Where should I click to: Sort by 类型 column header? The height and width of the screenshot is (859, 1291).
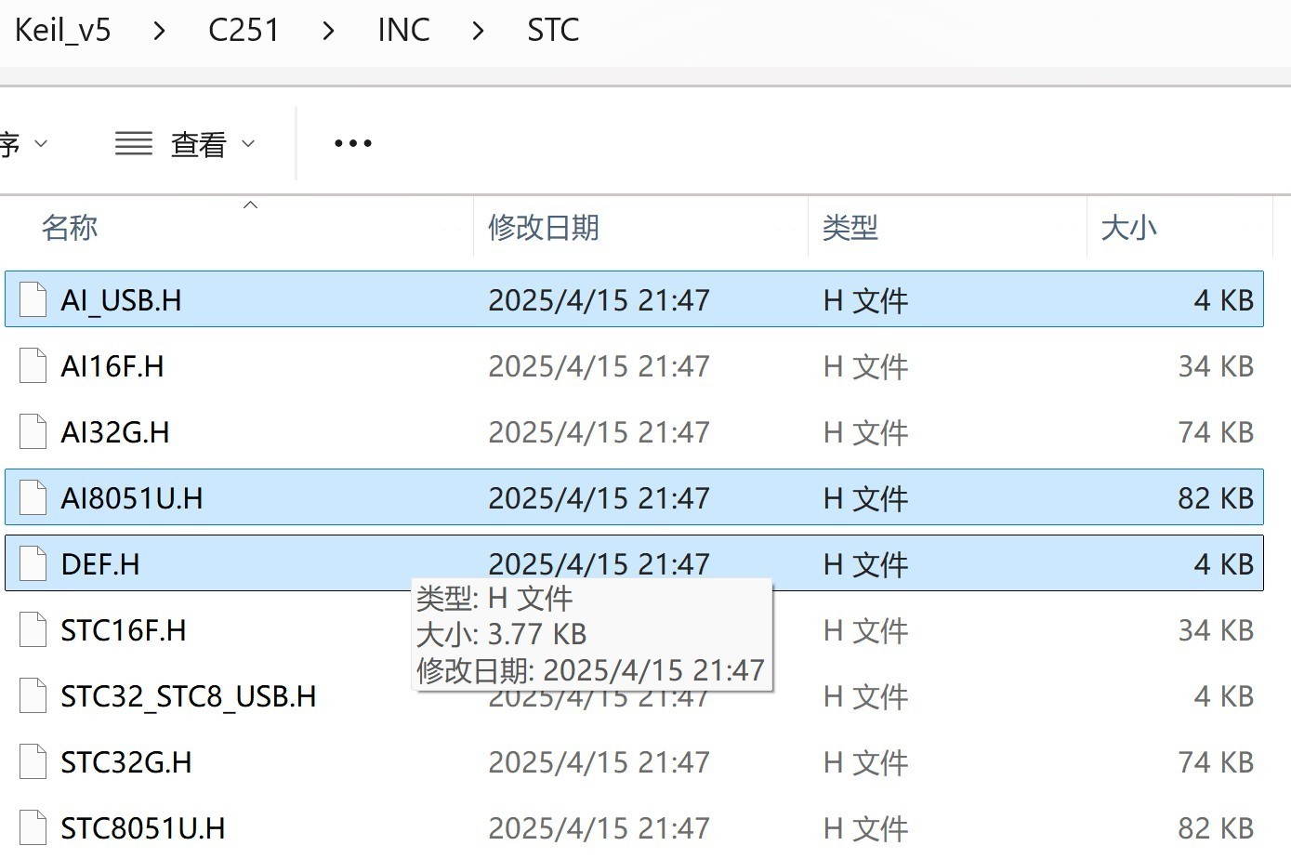point(850,228)
